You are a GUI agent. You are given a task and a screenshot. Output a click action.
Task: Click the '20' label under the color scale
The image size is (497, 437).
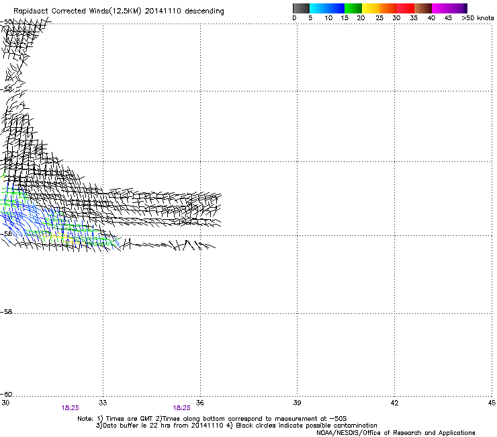click(x=361, y=18)
